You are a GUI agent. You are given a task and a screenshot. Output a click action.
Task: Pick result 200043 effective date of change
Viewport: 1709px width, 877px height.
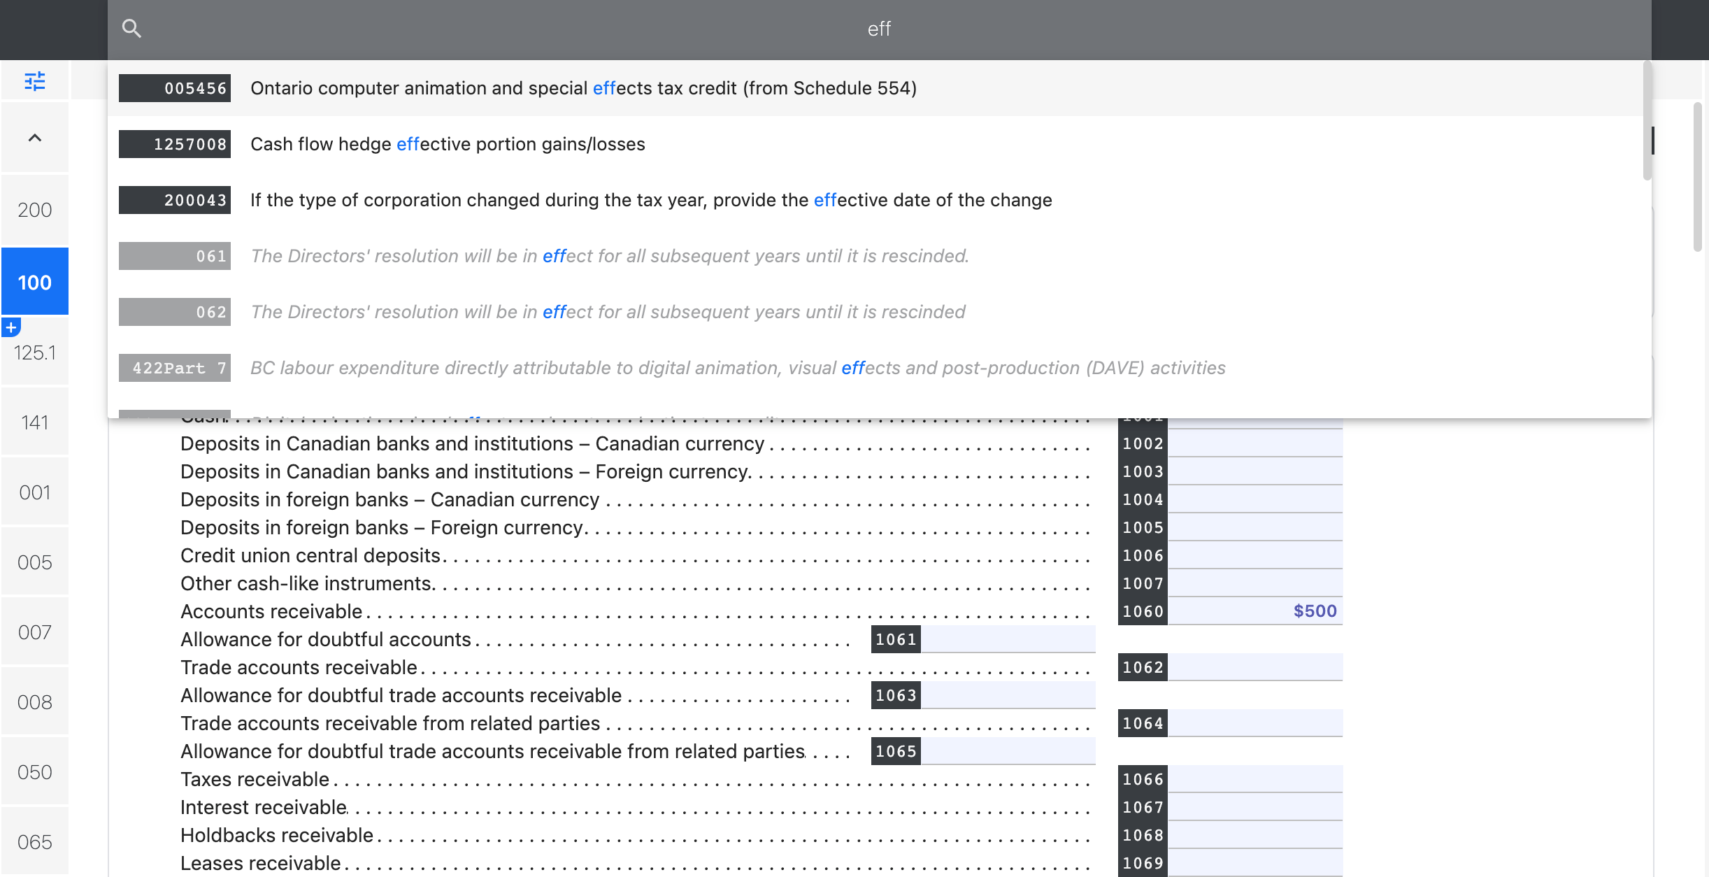(x=650, y=200)
